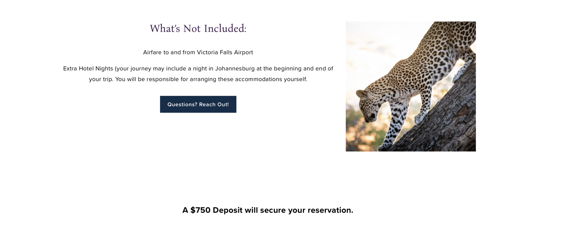
Task: Click the word Included in the purple heading
Action: click(225, 29)
